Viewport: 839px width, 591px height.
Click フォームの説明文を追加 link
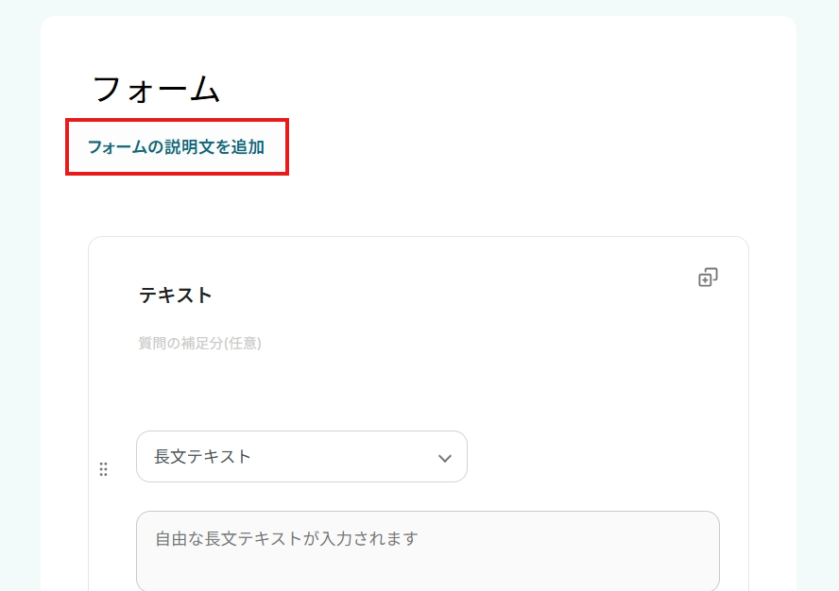(176, 147)
